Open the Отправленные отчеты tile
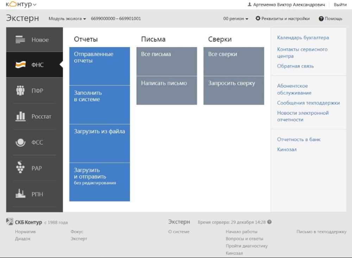This screenshot has height=258, width=352. click(100, 66)
